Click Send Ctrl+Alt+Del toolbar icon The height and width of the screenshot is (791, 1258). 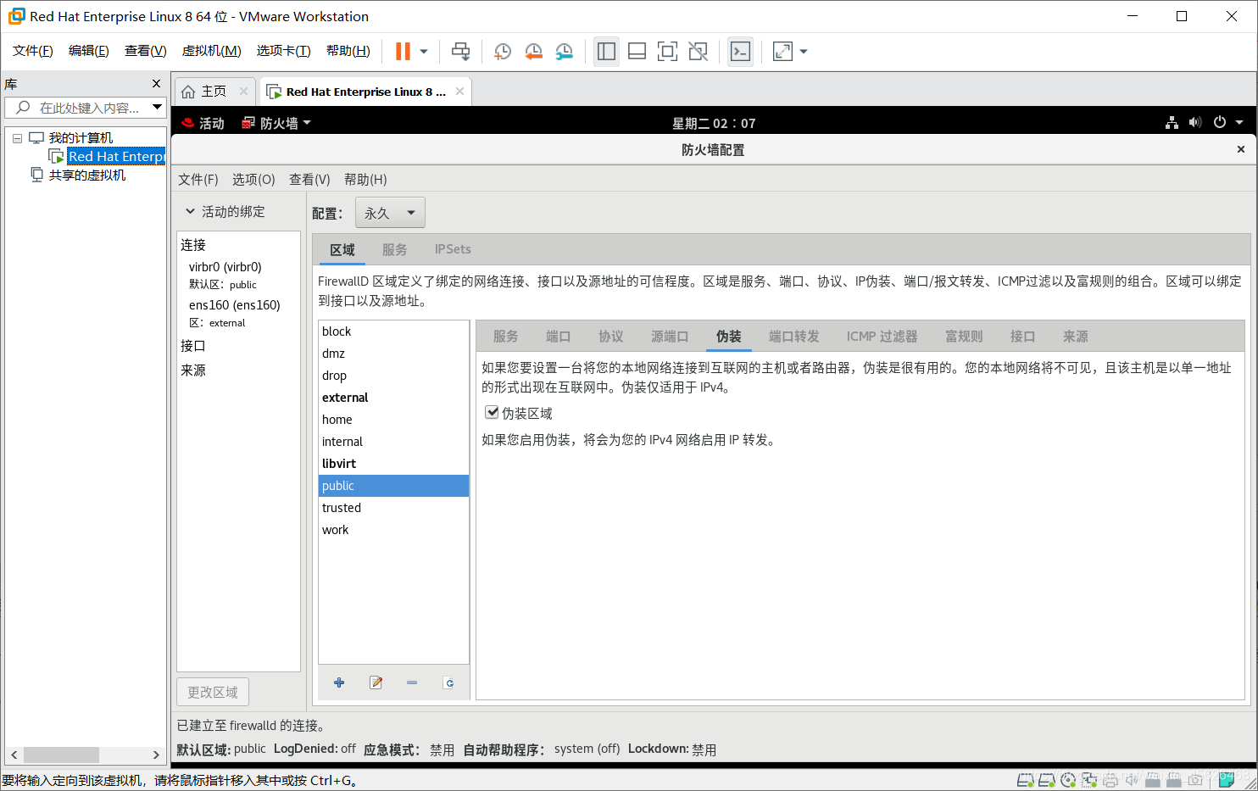coord(460,52)
